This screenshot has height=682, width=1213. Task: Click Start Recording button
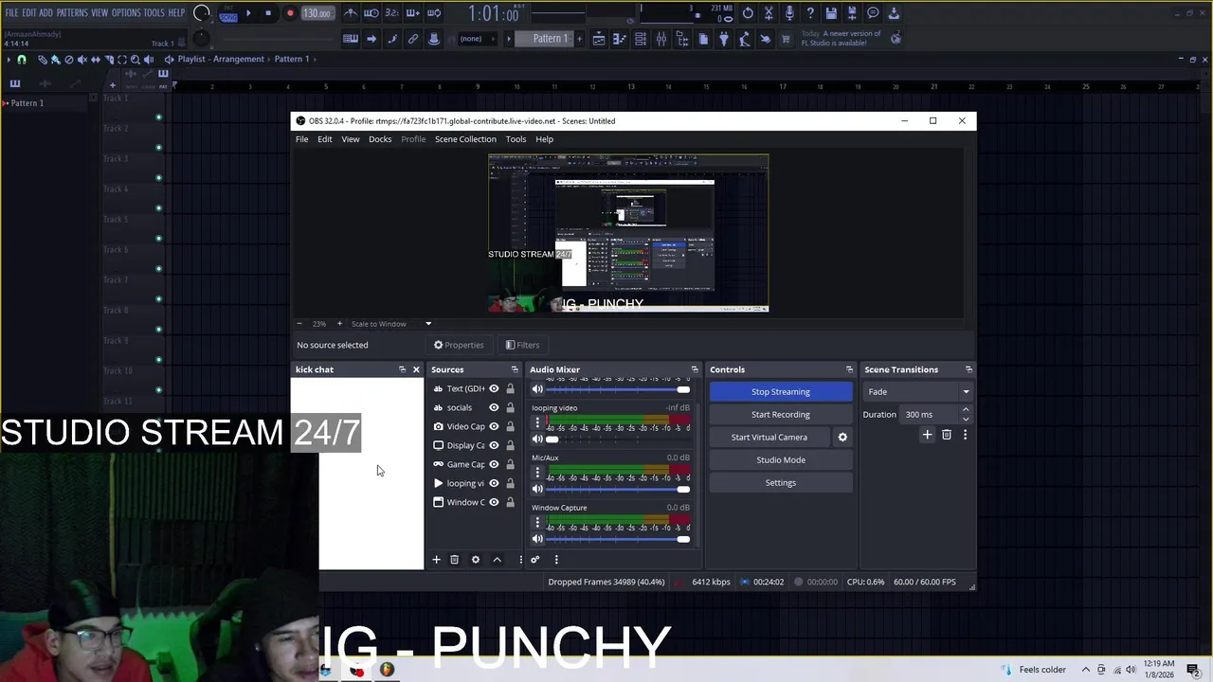coord(781,414)
